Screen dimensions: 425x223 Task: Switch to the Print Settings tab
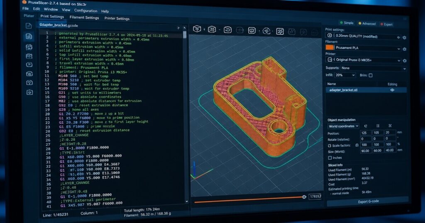(x=52, y=16)
